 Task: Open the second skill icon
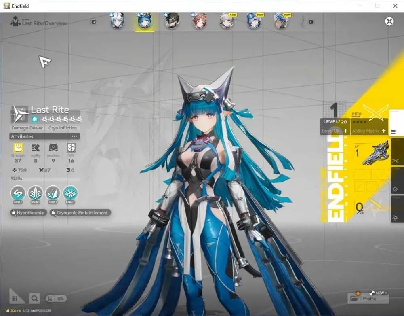[x=35, y=193]
